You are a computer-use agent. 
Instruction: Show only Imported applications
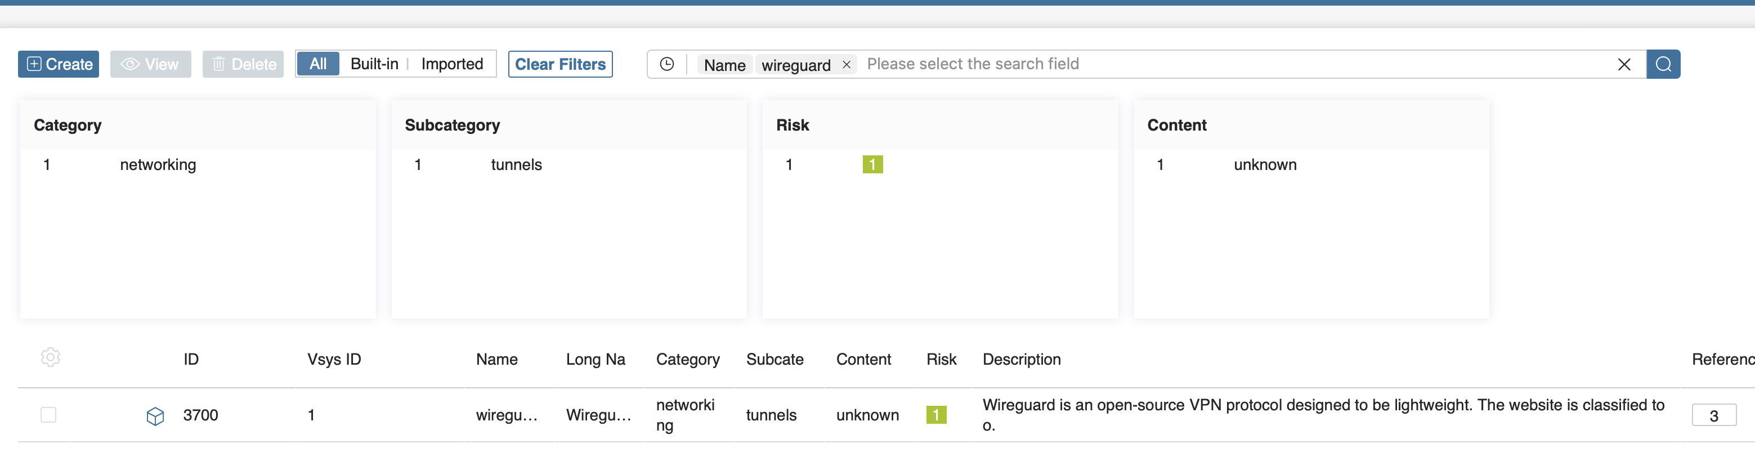(451, 64)
